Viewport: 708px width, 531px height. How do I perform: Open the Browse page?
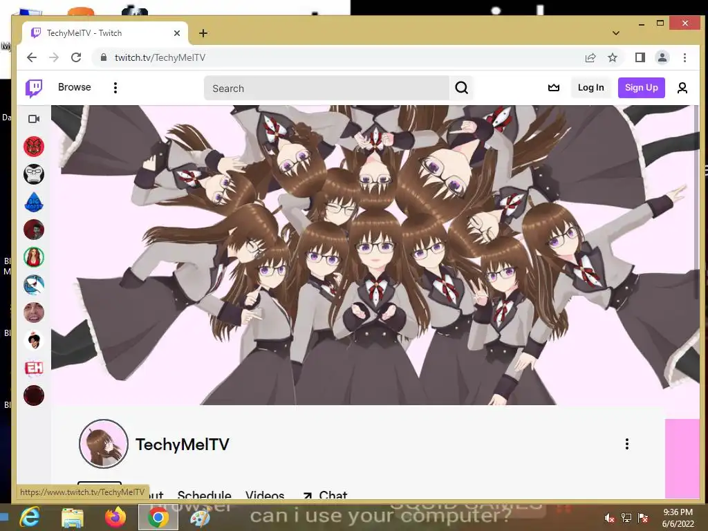pos(75,87)
